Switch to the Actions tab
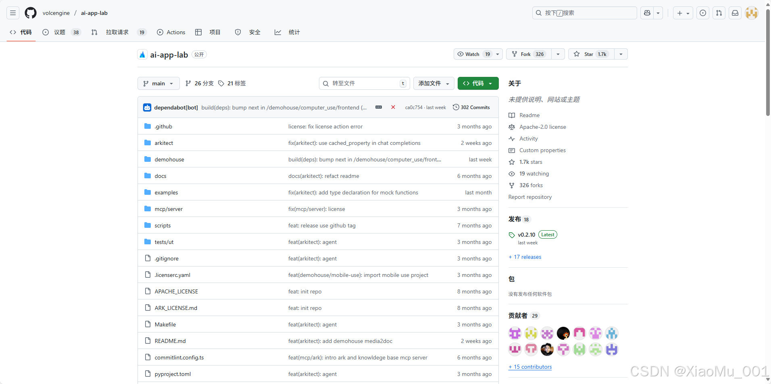This screenshot has height=384, width=771. pyautogui.click(x=171, y=32)
